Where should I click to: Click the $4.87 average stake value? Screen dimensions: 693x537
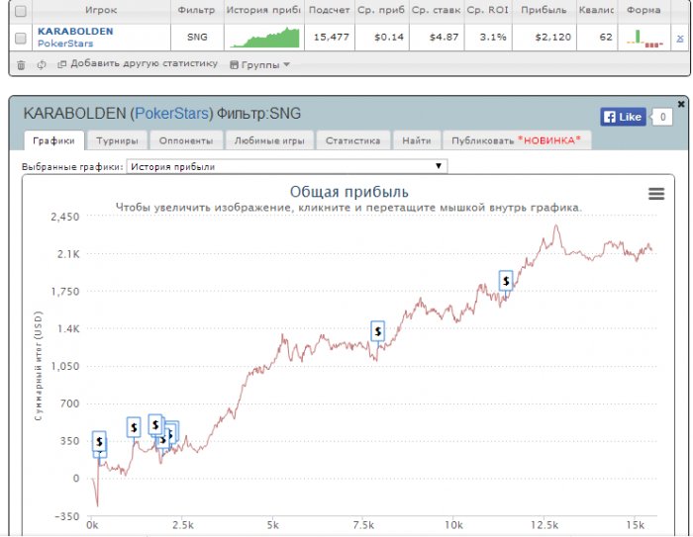coord(444,38)
